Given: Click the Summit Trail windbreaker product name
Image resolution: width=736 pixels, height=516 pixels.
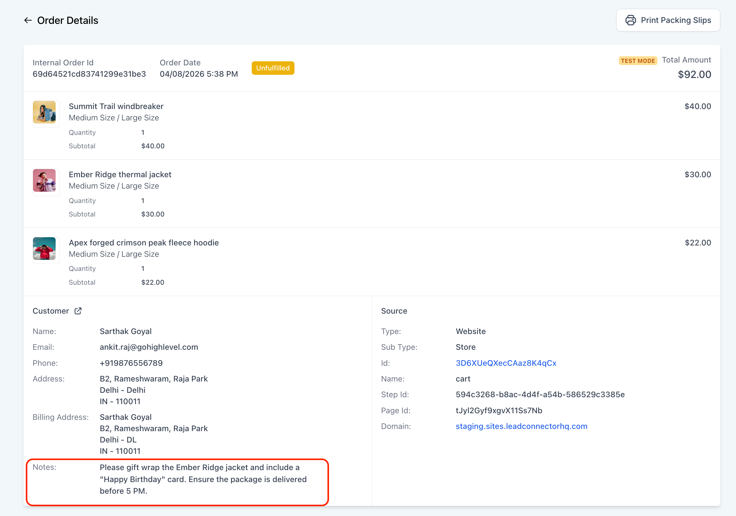Looking at the screenshot, I should (116, 106).
